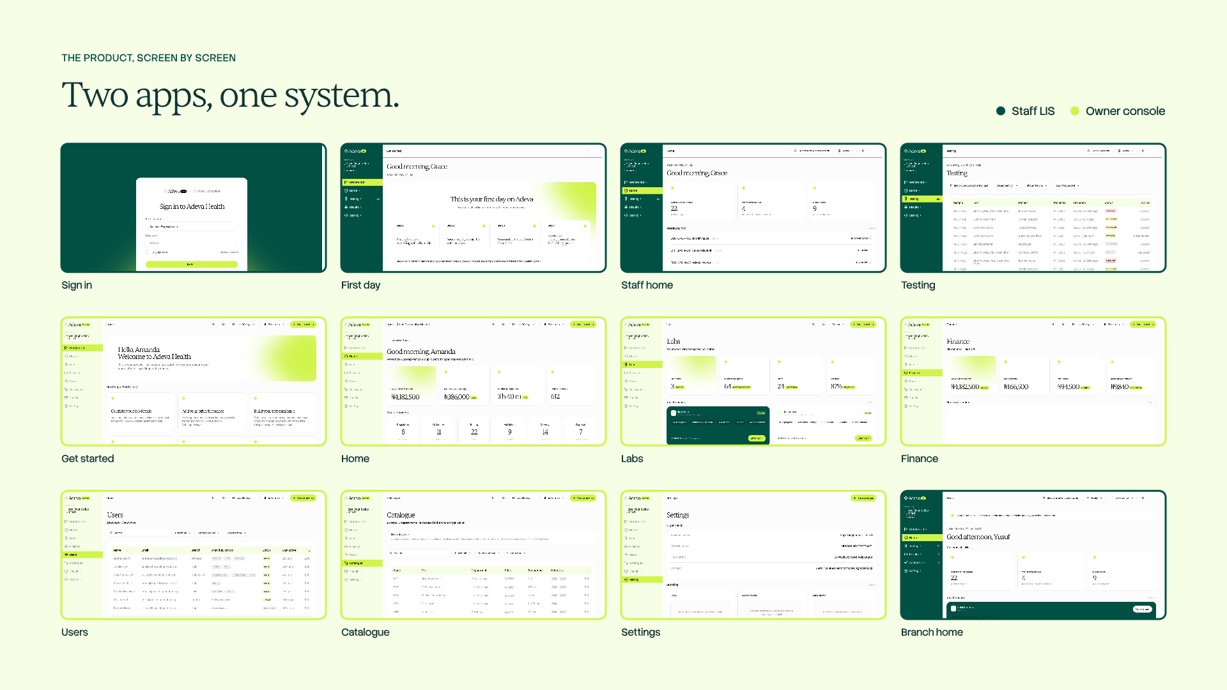Click the ₦386,000 stat in Home thumbnail

(x=457, y=397)
